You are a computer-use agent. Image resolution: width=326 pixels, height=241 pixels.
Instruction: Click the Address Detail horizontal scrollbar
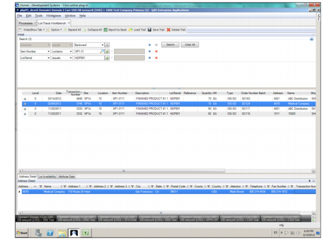tap(161, 213)
